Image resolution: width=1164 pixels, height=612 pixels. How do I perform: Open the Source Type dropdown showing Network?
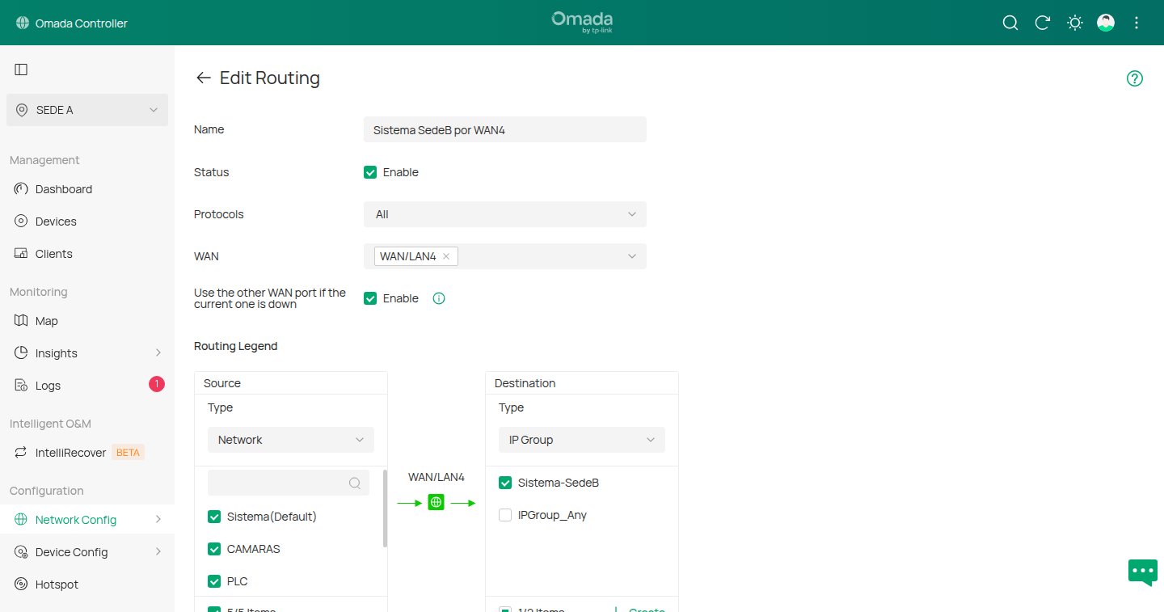coord(291,440)
